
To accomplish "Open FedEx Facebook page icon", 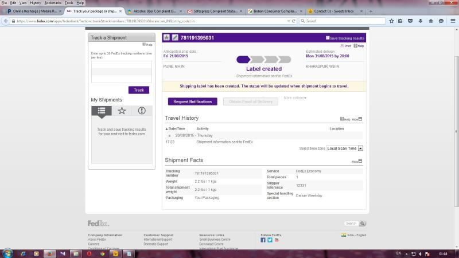I will tap(263, 240).
